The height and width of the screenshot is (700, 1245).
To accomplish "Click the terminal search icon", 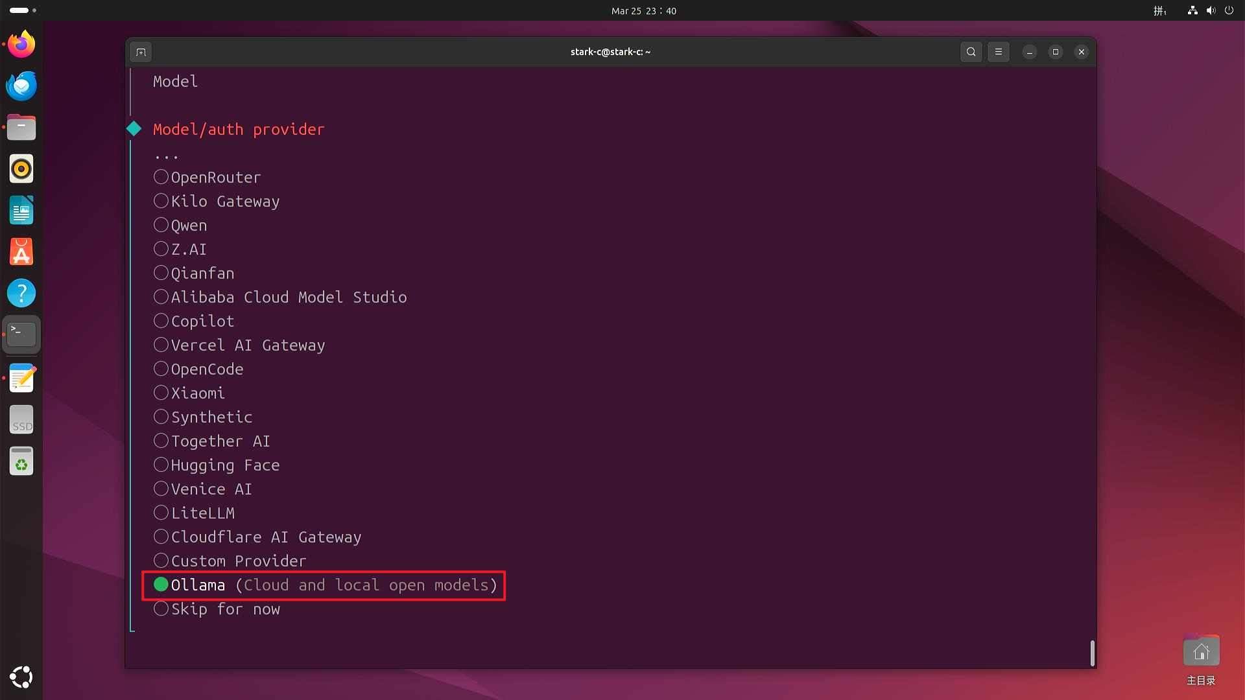I will click(x=971, y=52).
